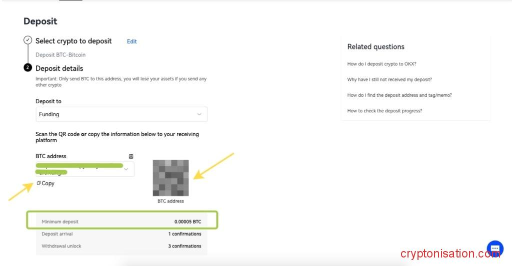Open 'How do I deposit crypto to OKX?'
This screenshot has width=512, height=266.
click(381, 64)
